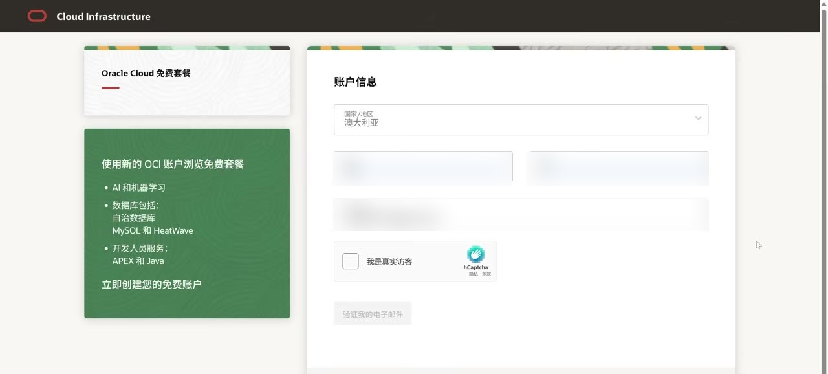Click the blurred email address input field

[521, 215]
